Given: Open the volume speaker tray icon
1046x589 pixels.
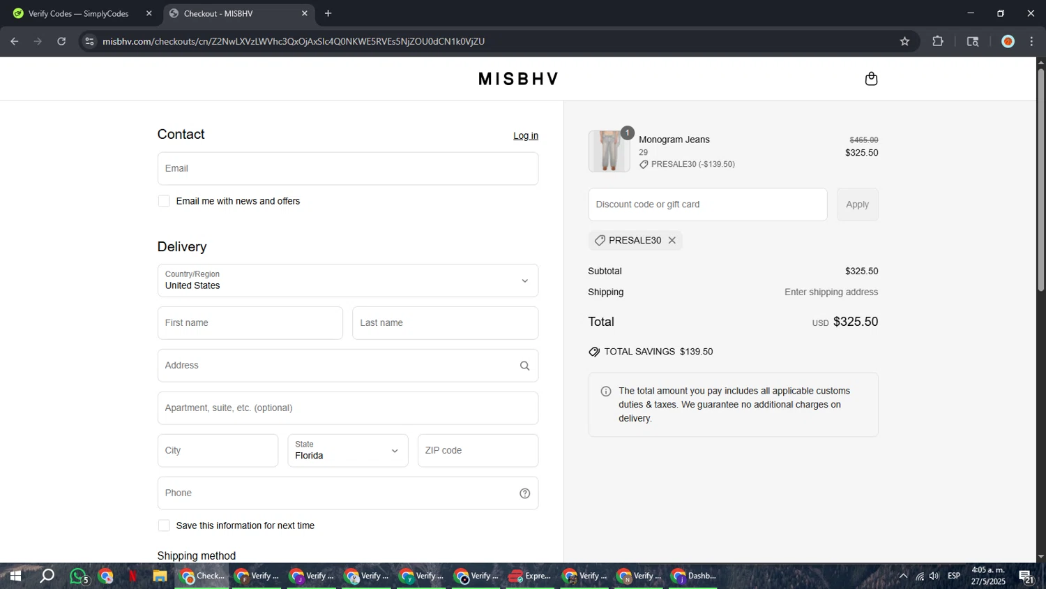Looking at the screenshot, I should pos(934,576).
